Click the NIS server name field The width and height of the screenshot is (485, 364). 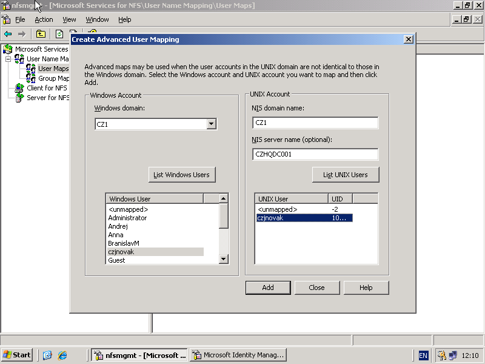point(315,154)
